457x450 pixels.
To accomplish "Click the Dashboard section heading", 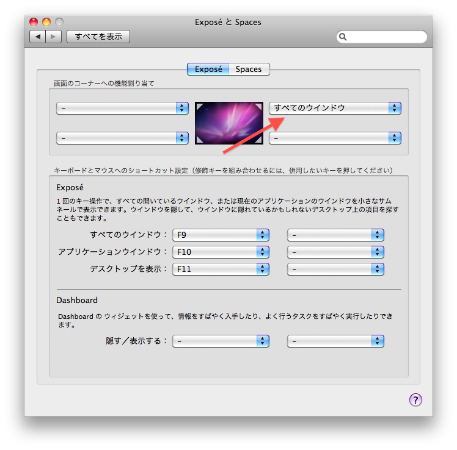I will pos(77,300).
